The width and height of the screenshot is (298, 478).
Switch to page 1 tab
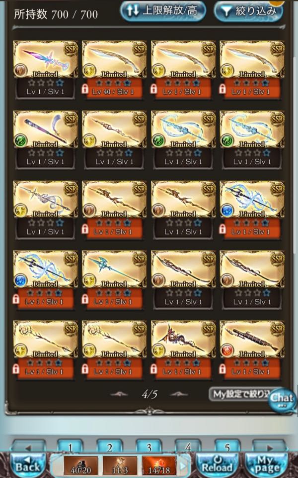pos(70,447)
